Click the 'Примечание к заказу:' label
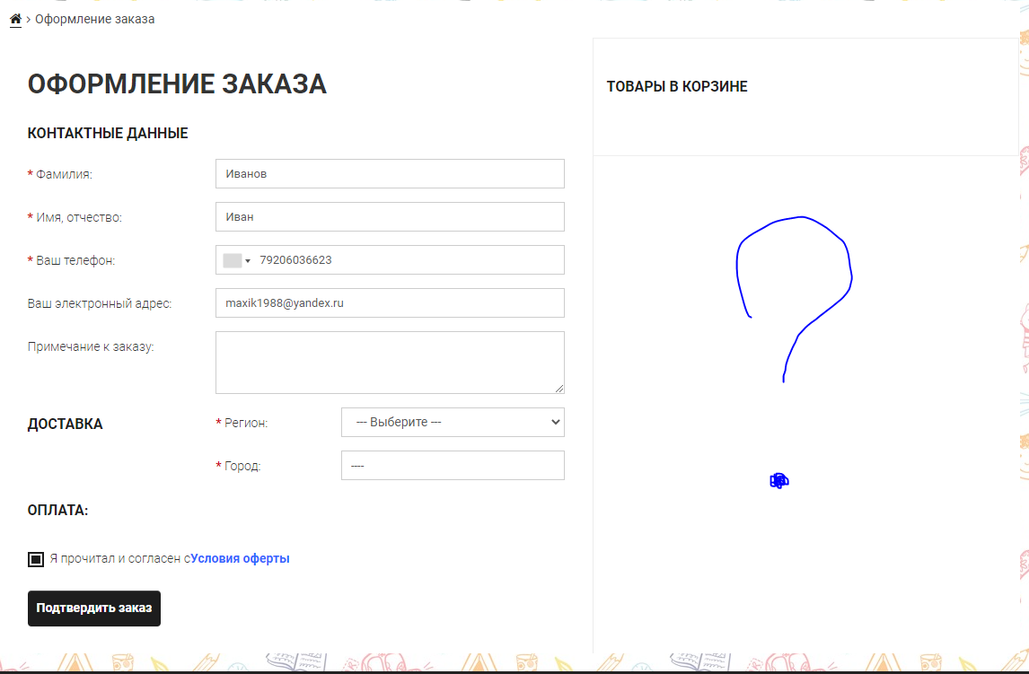Image resolution: width=1029 pixels, height=674 pixels. [91, 346]
